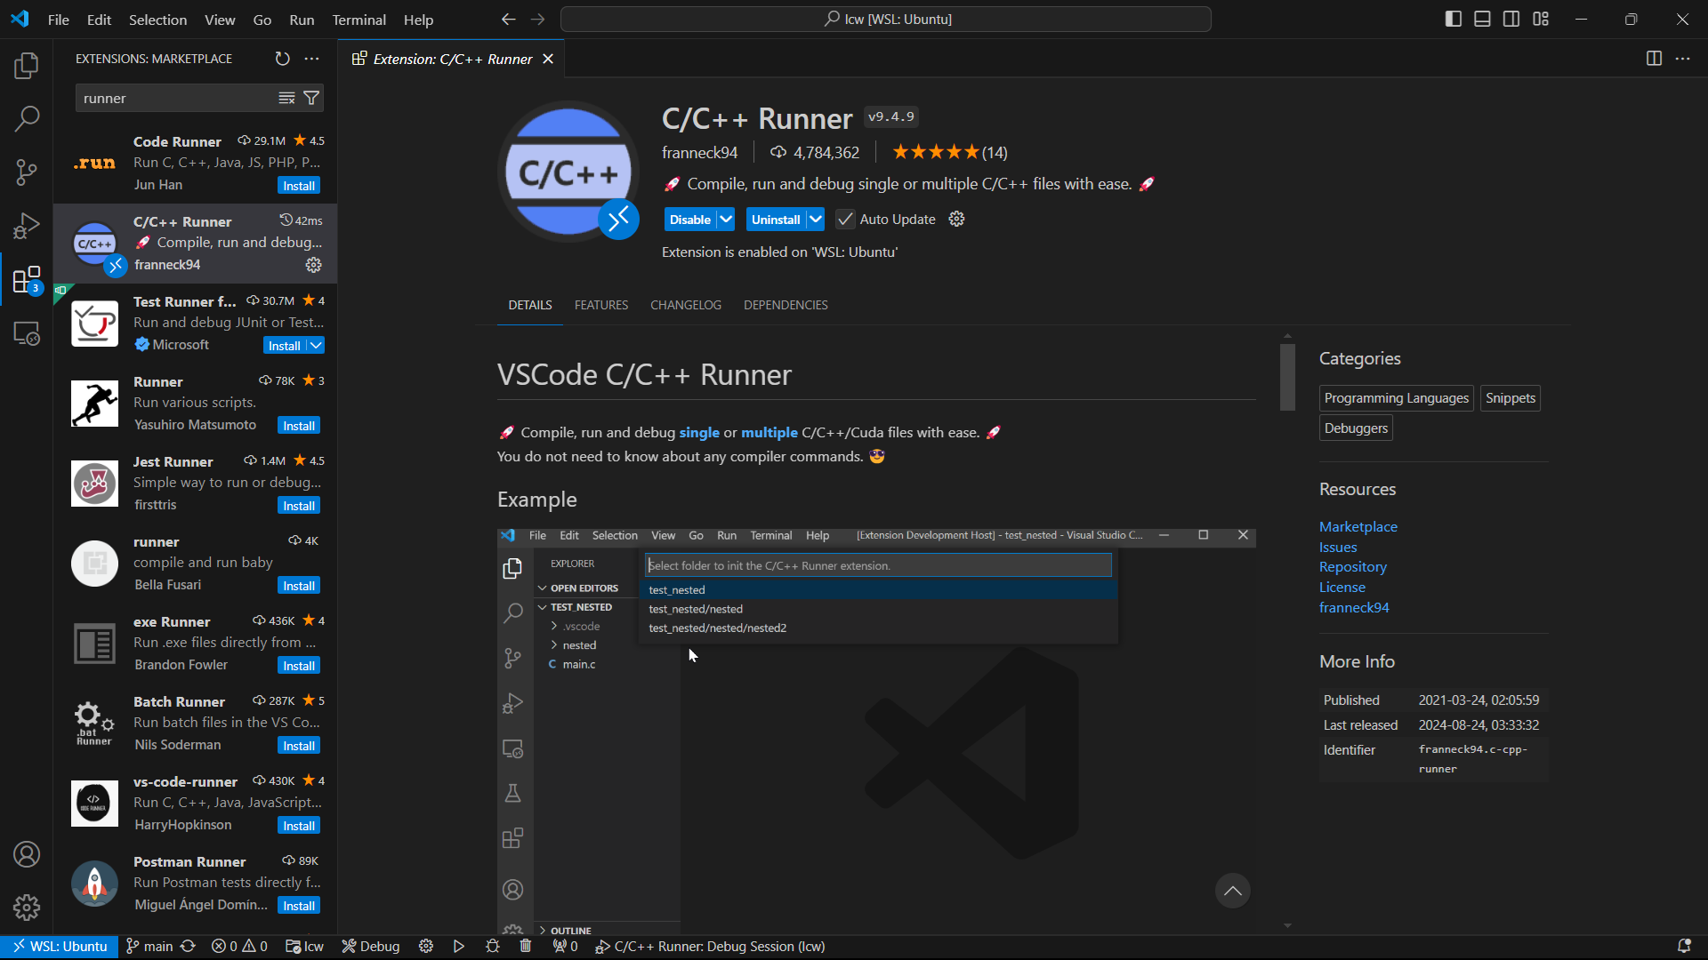1708x960 pixels.
Task: Open the Disable button dropdown arrow
Action: pos(726,220)
